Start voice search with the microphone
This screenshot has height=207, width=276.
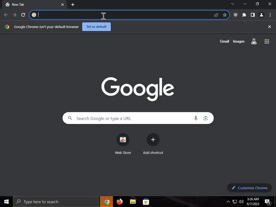pos(196,118)
